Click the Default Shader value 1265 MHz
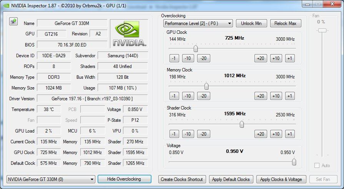 pyautogui.click(x=135, y=163)
